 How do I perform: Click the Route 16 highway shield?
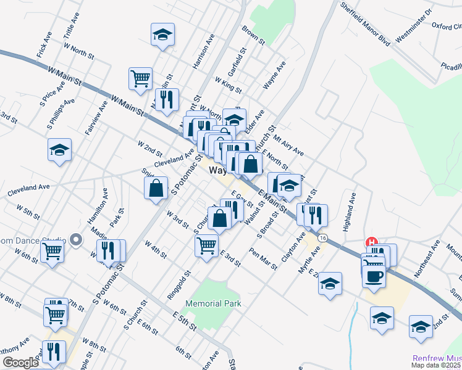coord(322,237)
